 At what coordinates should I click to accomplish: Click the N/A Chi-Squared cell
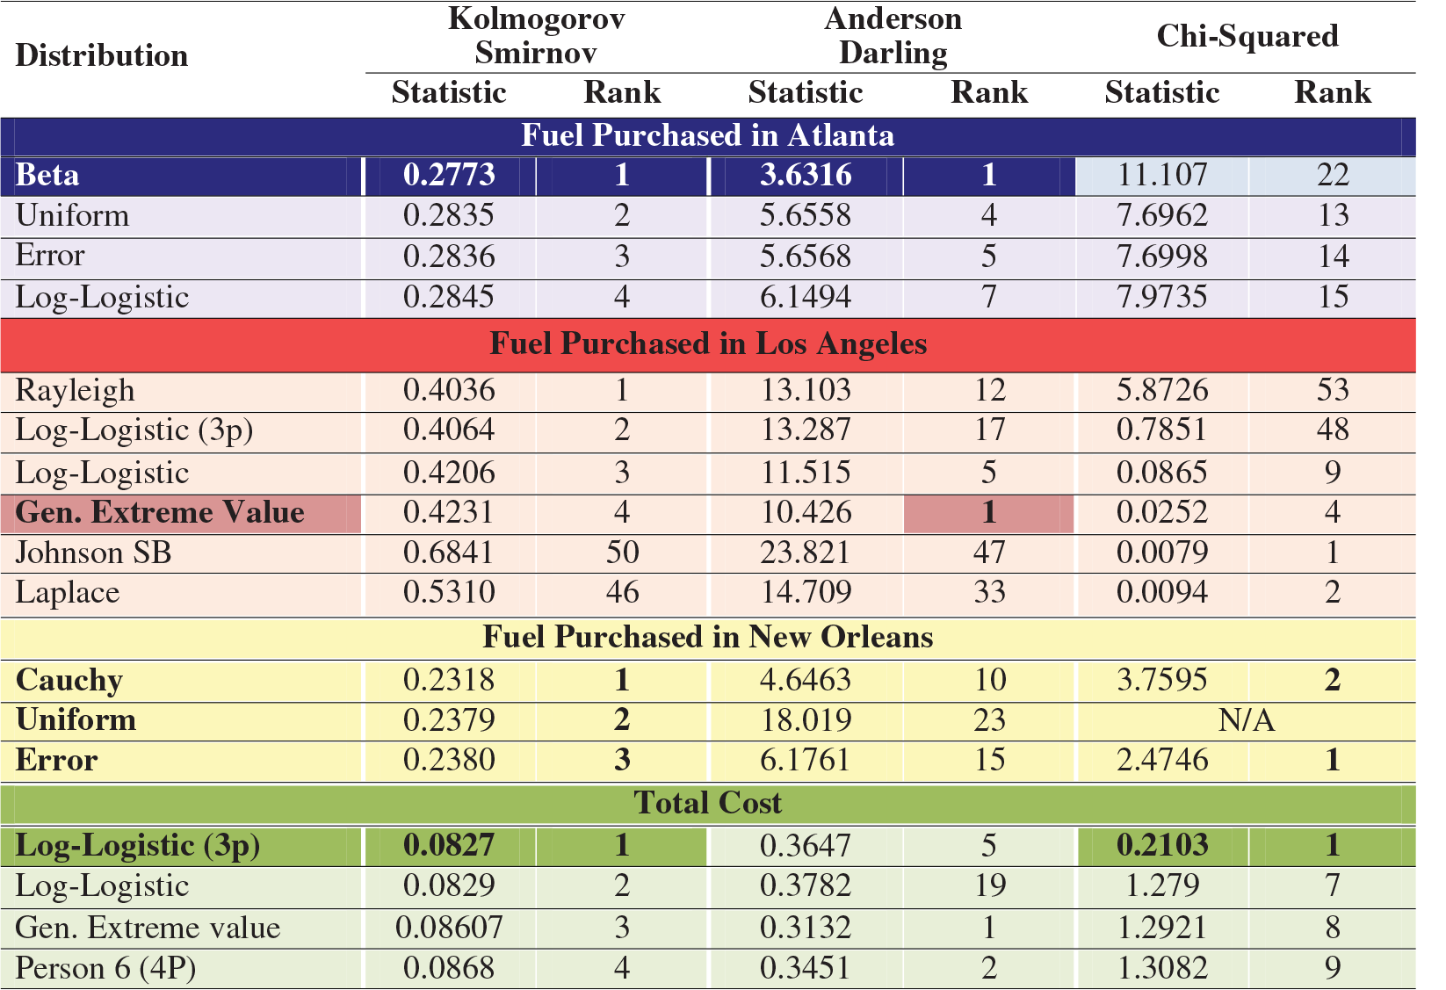tap(1247, 720)
